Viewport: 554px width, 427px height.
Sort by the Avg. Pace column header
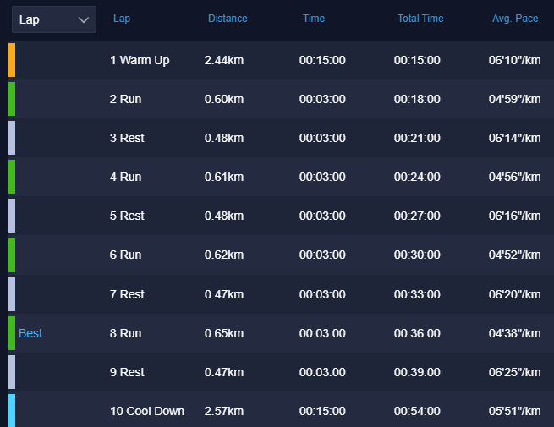515,19
